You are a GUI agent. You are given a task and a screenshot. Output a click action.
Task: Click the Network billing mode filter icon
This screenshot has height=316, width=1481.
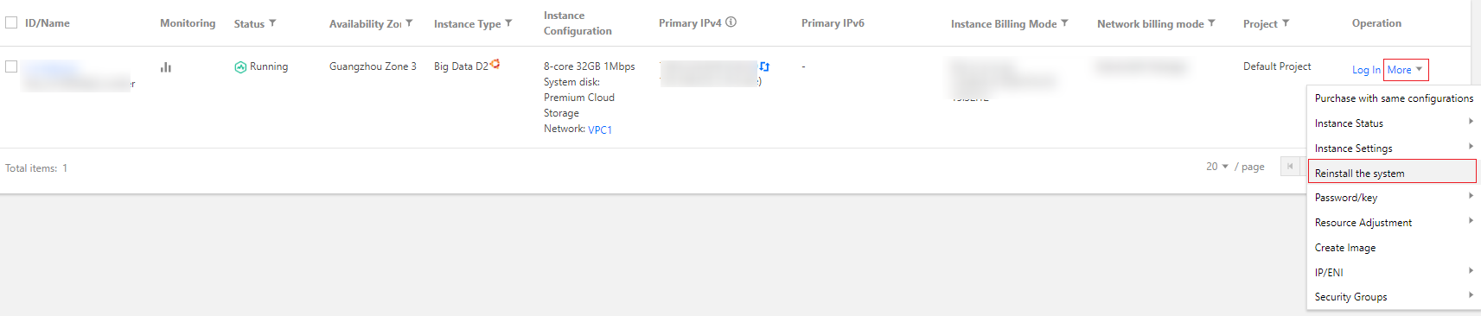click(x=1211, y=23)
